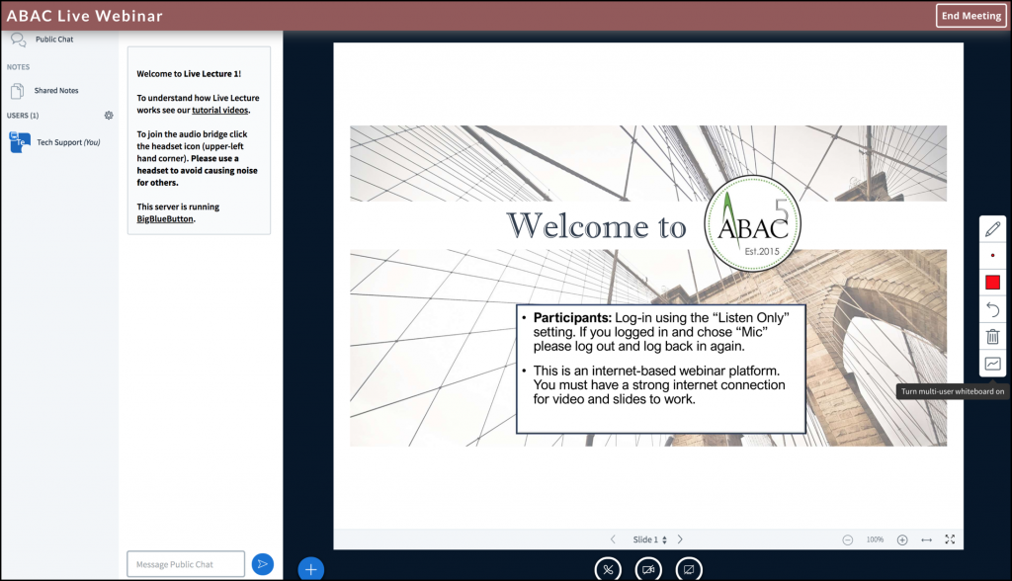The width and height of the screenshot is (1012, 581).
Task: Turn multi-user whiteboard on
Action: click(x=992, y=364)
